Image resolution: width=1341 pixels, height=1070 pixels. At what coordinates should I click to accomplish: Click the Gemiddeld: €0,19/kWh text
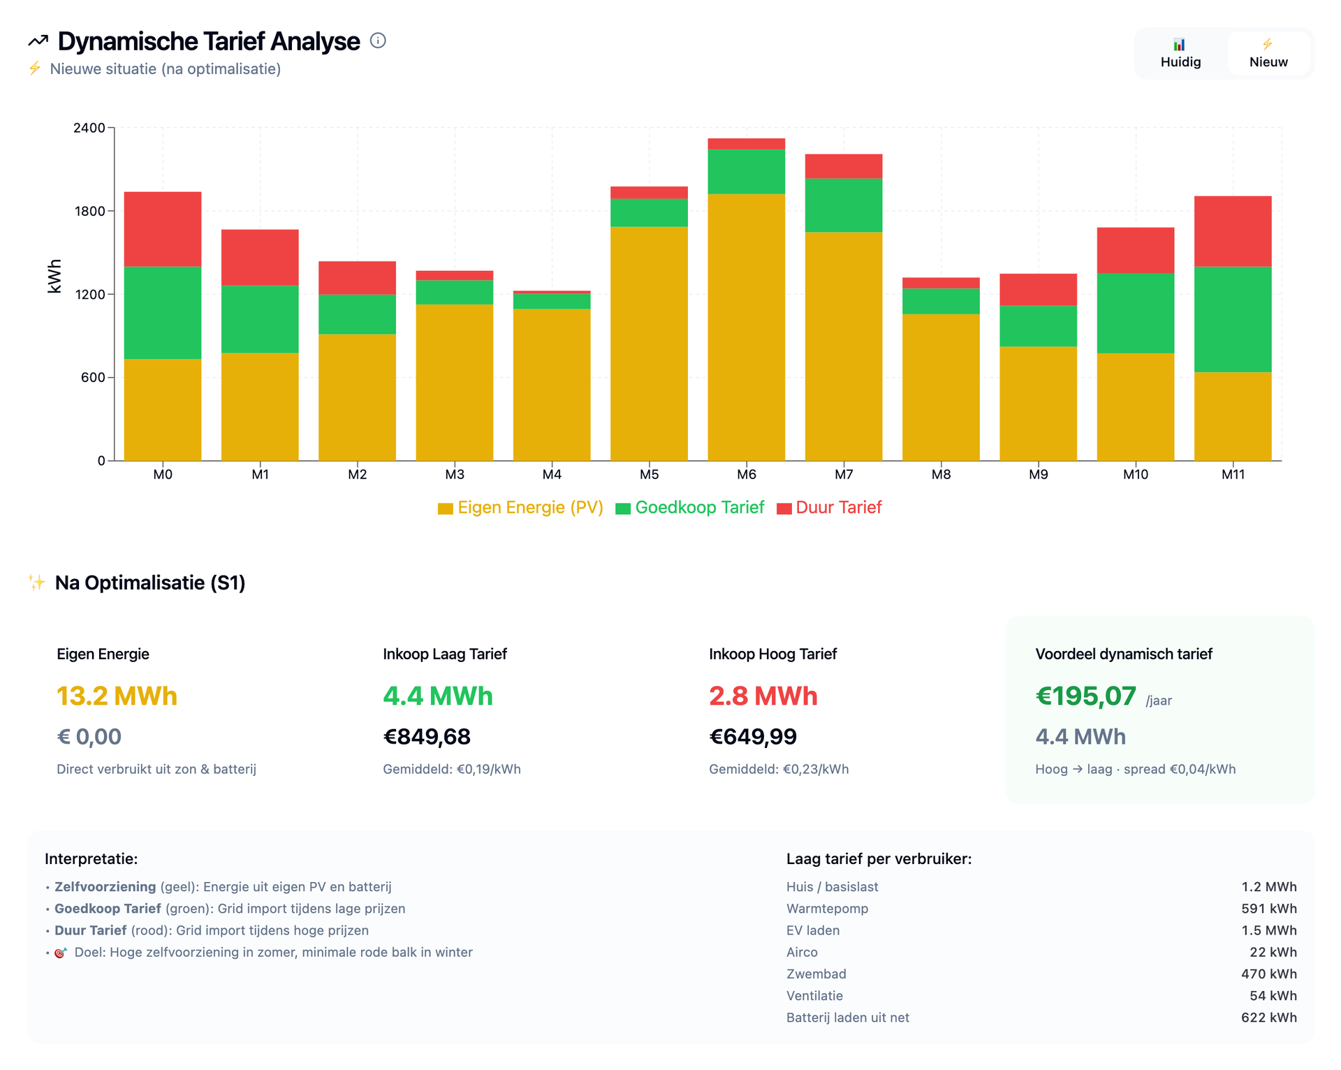coord(452,770)
